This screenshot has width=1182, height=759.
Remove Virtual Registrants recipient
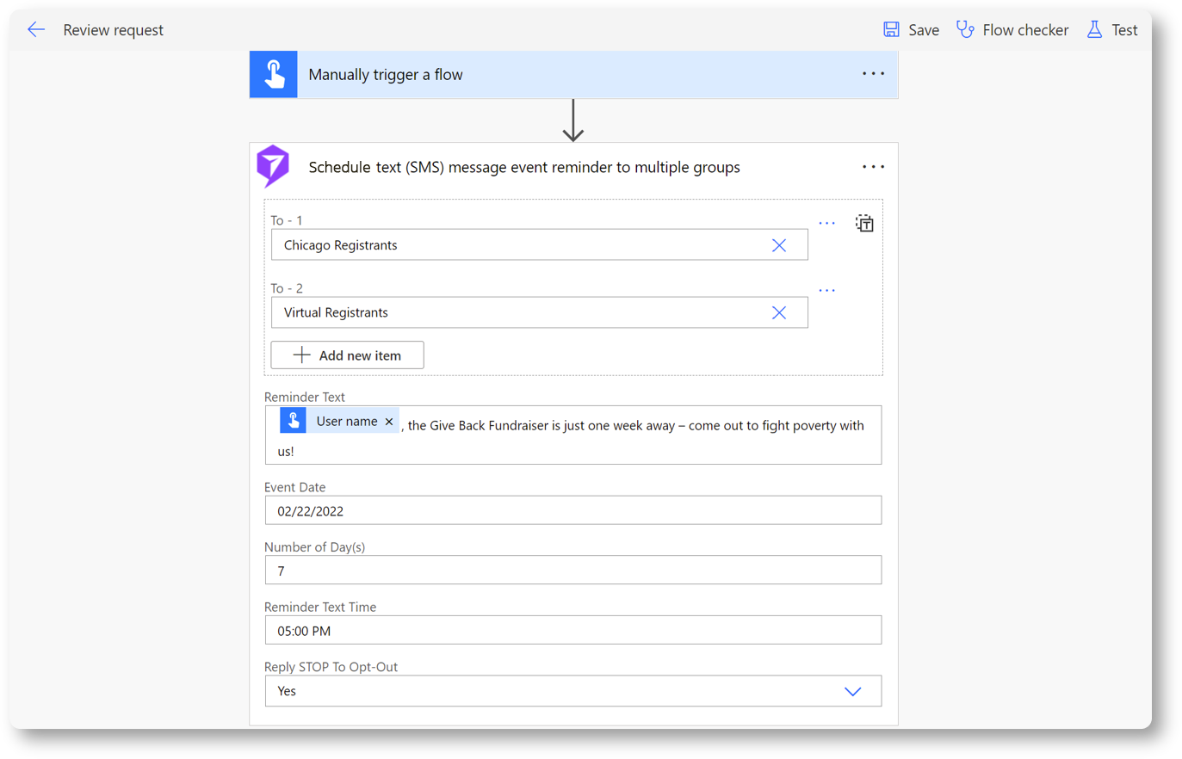[x=779, y=313]
